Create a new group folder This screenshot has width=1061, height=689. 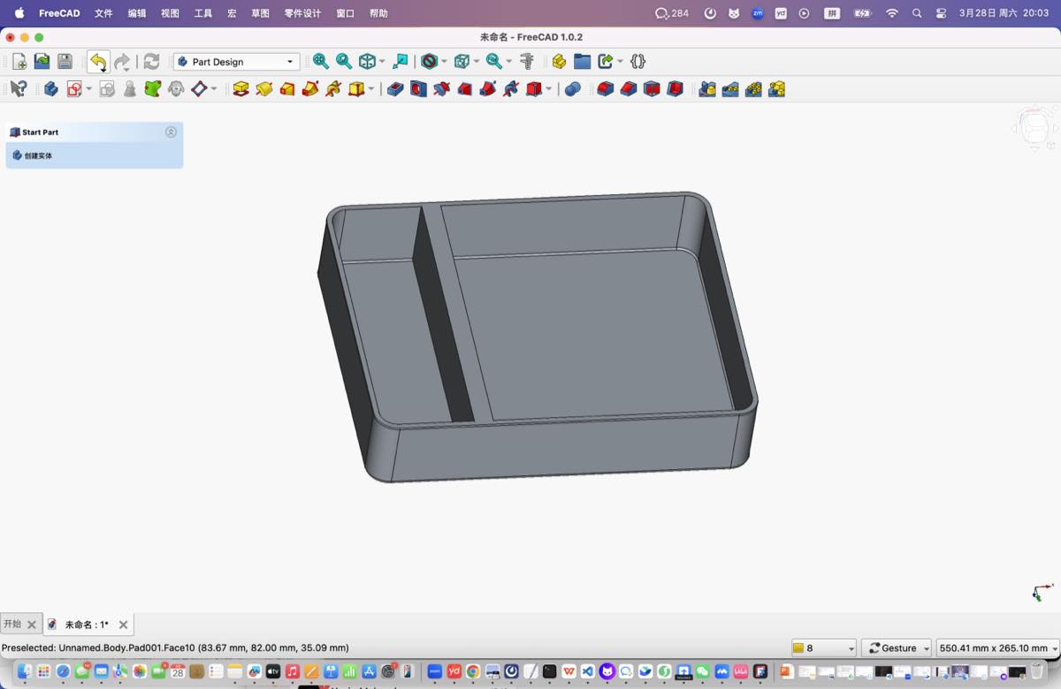pos(582,62)
